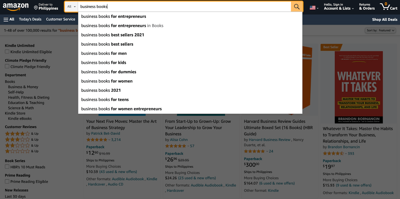Enable Kindle Unlimited Eligible checkbox

pos(7,52)
